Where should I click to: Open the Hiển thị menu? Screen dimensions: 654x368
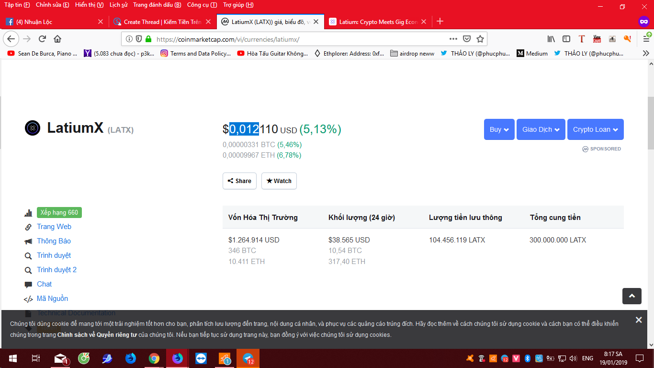coord(90,5)
